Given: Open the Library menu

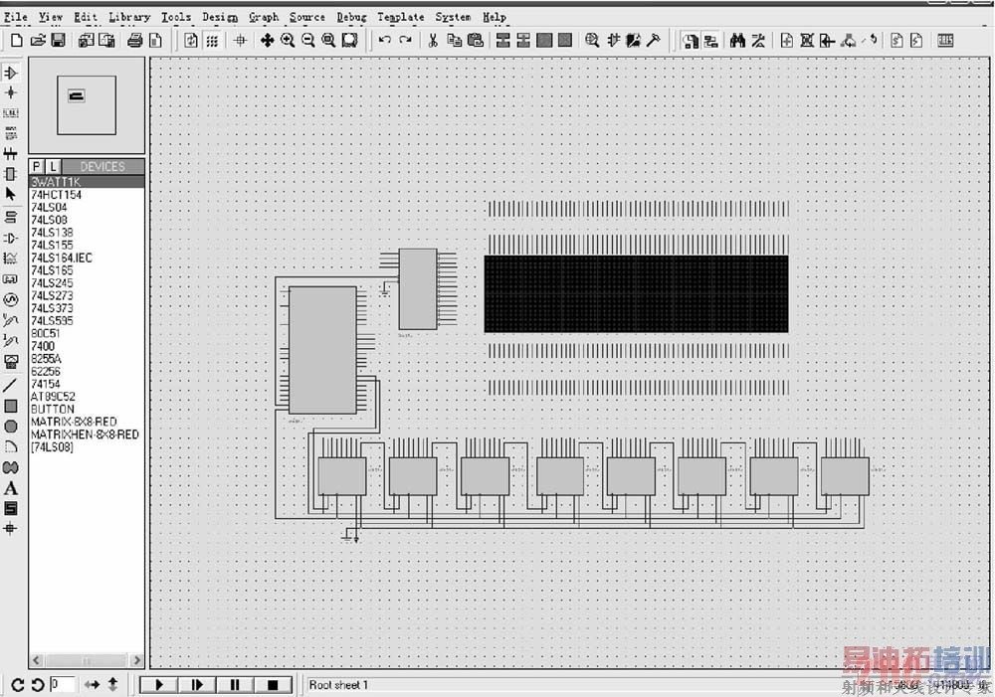Looking at the screenshot, I should (129, 17).
